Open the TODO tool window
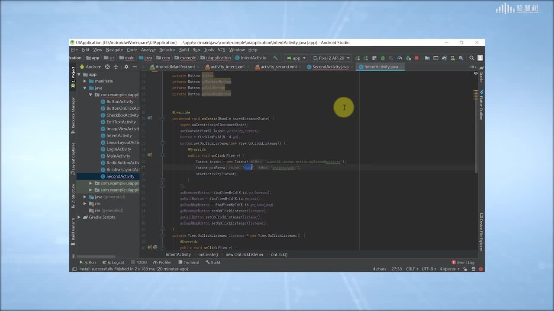 click(x=139, y=262)
